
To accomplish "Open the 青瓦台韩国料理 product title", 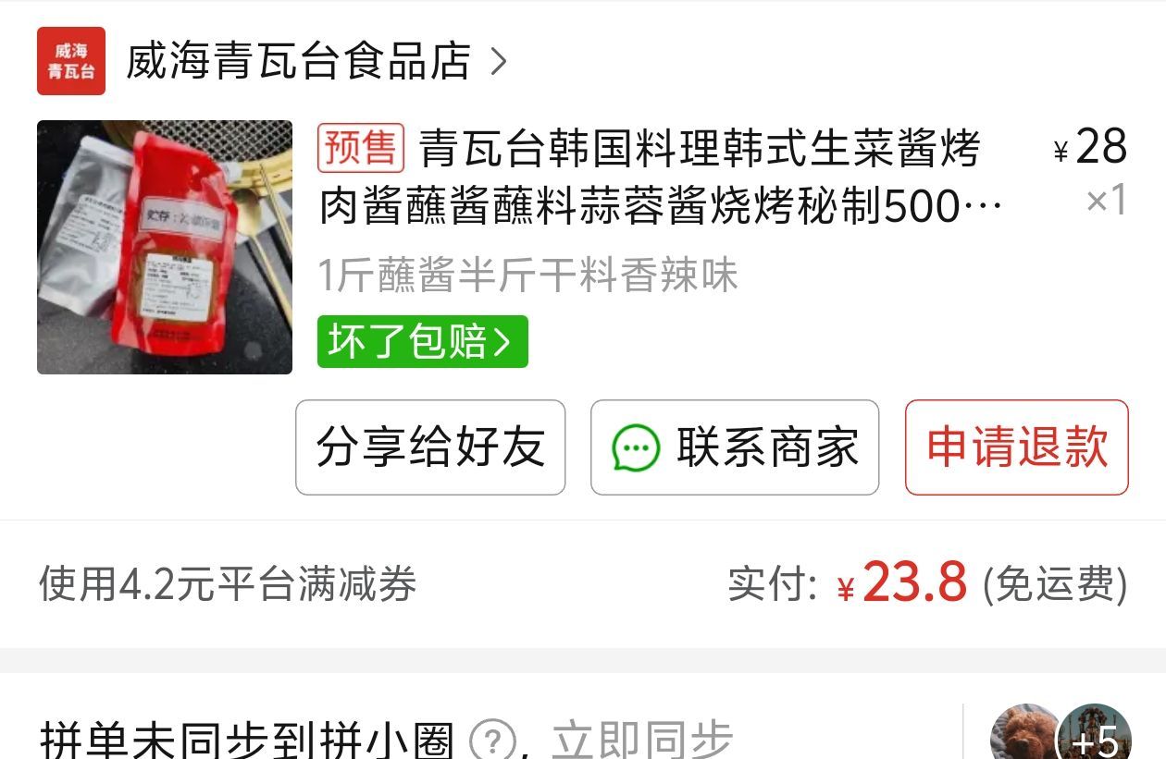I will 661,178.
